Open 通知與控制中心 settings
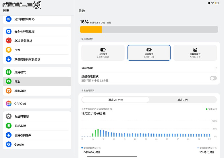The image size is (224, 158). (37, 19)
